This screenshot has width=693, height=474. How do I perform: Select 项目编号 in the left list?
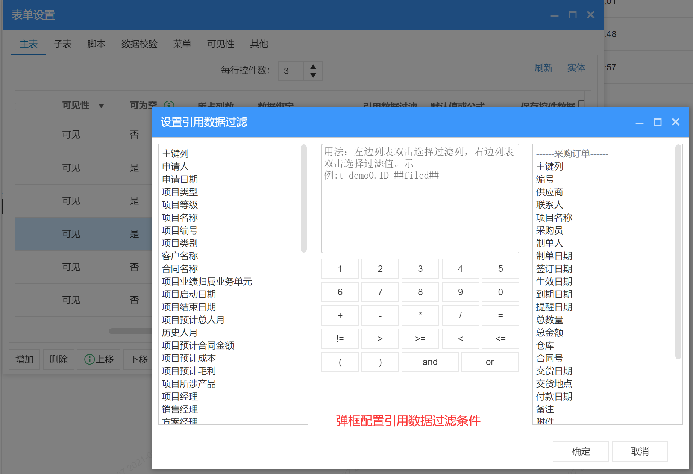click(x=180, y=230)
